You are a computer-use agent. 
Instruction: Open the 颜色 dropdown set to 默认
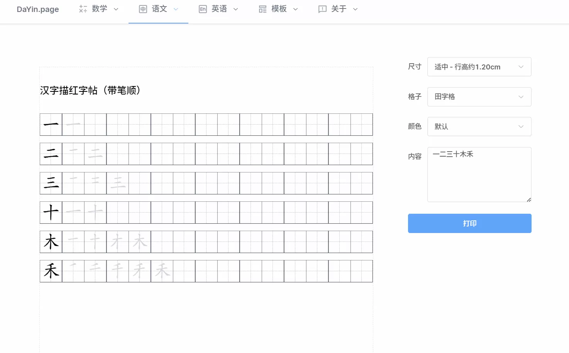pos(479,126)
